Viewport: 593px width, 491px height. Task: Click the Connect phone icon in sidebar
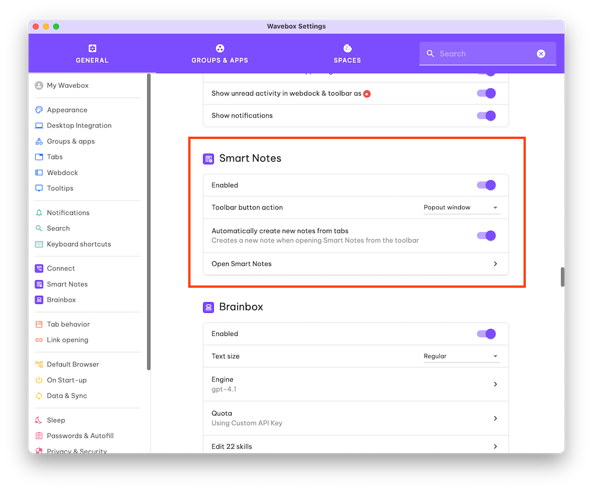point(39,269)
